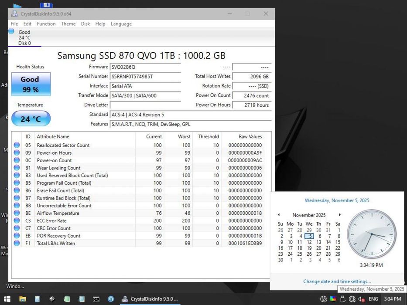Viewport: 407px width, 305px height.
Task: Click the Firmware field SVQ02B6Q
Action: 145,67
